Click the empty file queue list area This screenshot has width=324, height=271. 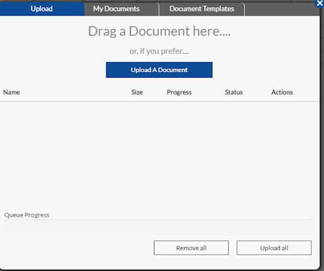pyautogui.click(x=160, y=155)
